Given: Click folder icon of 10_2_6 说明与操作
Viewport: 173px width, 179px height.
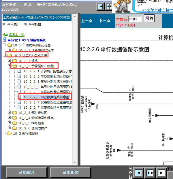Looking at the screenshot, I should pos(14,128).
